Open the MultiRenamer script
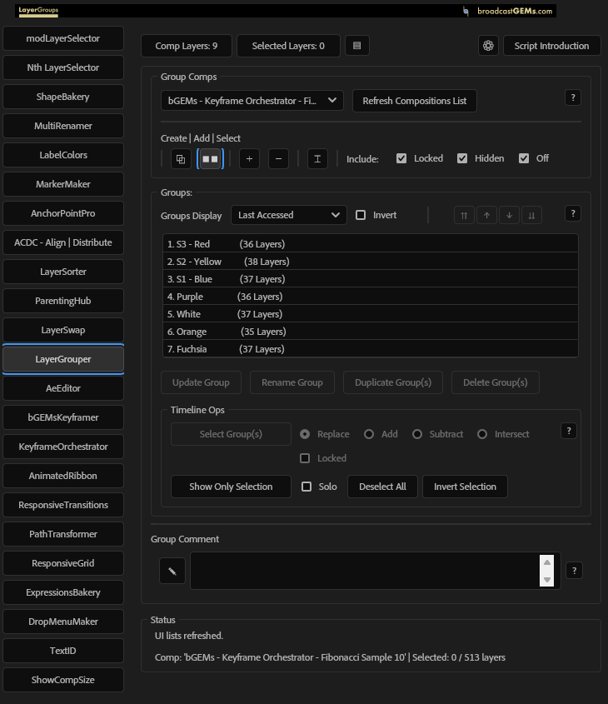608x704 pixels. [x=63, y=126]
